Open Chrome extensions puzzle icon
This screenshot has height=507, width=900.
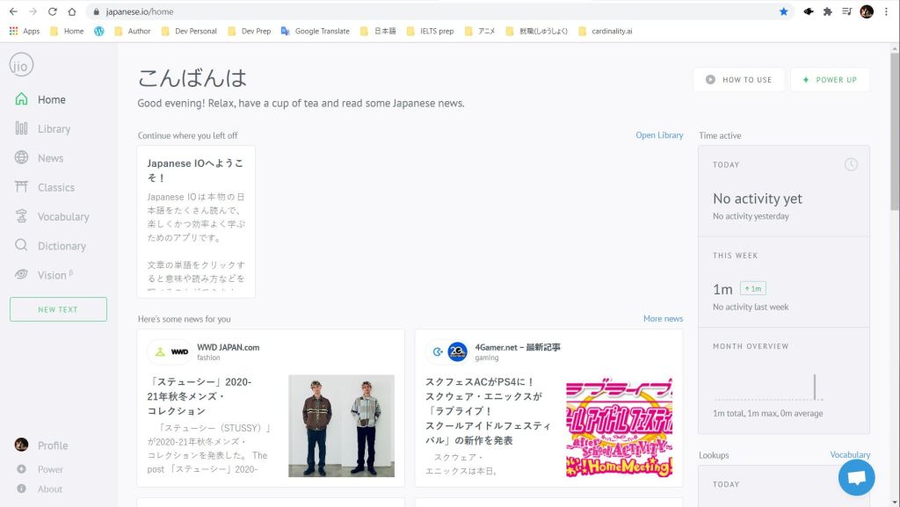827,11
